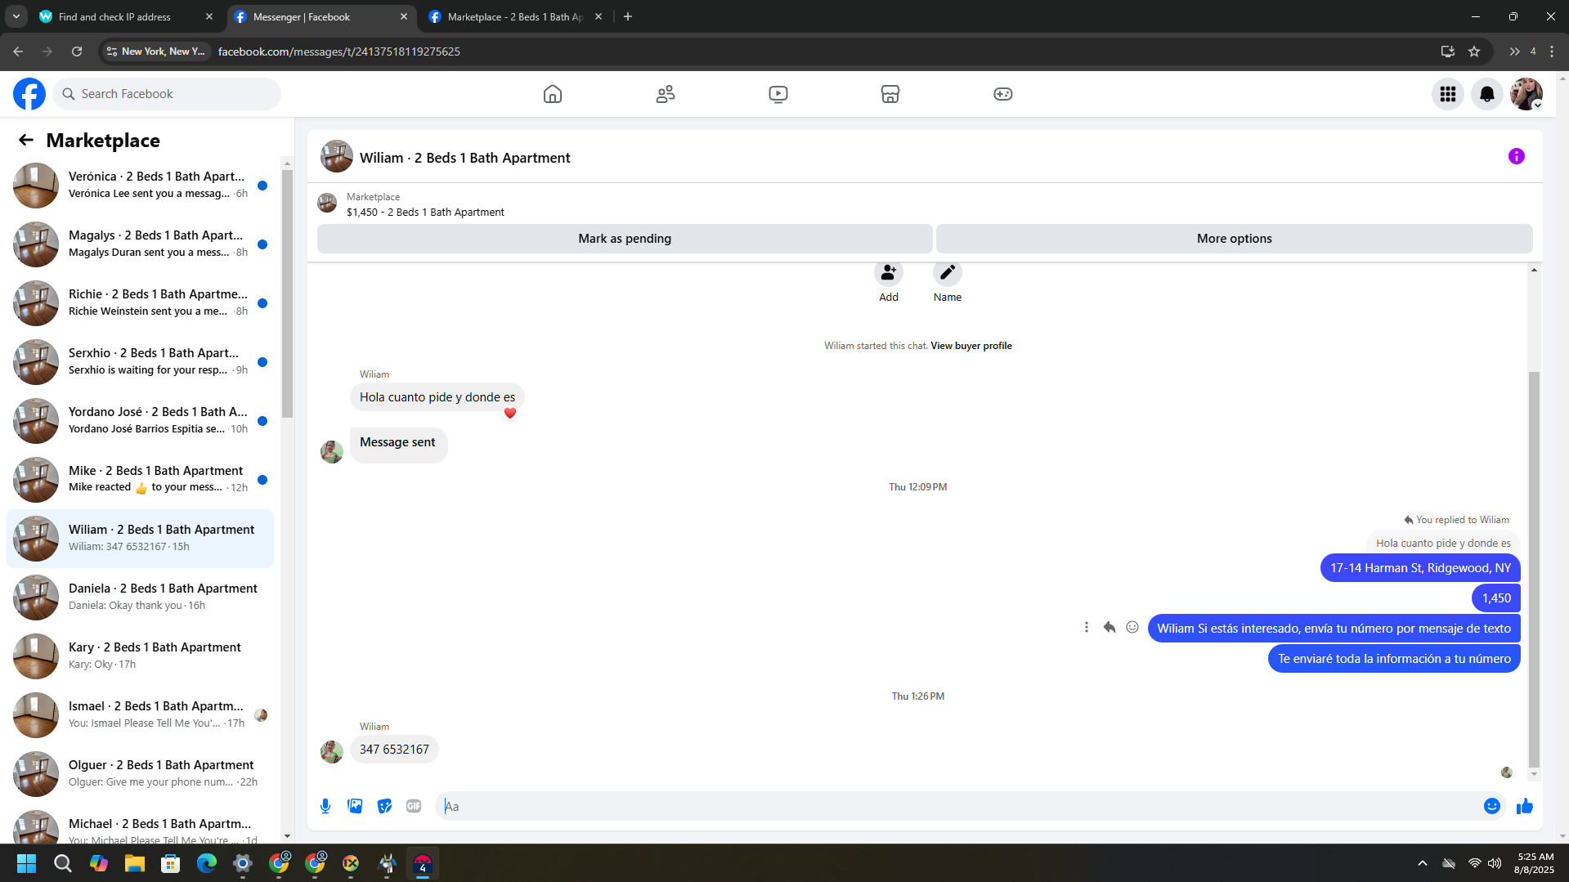Open the Facebook menu grid icon
The image size is (1569, 882).
point(1448,94)
